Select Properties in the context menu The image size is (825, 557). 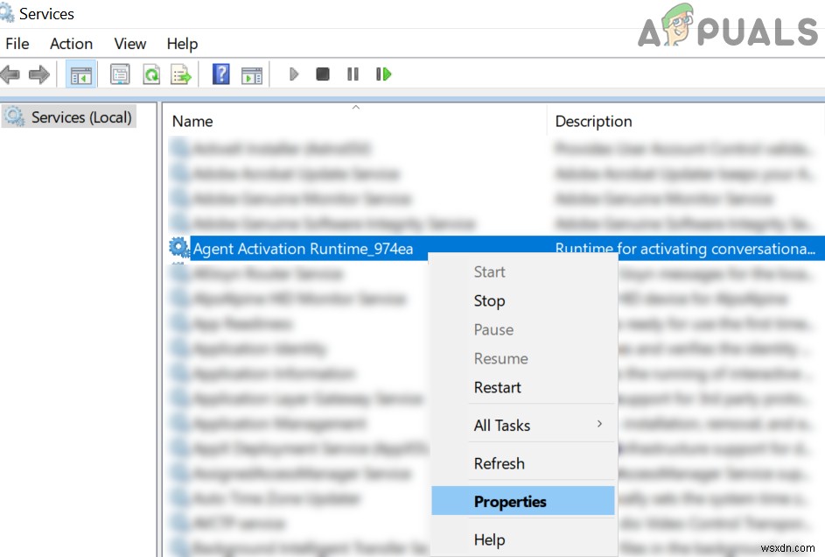coord(523,501)
